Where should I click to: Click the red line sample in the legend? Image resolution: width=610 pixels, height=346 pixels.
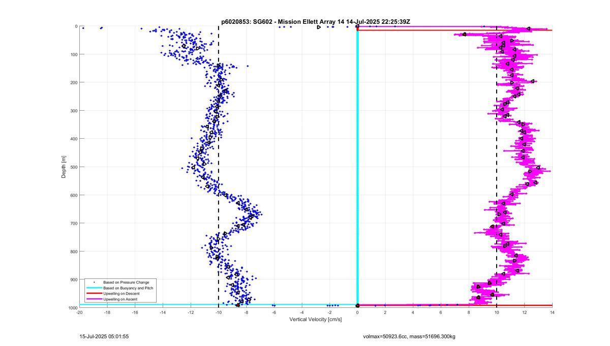94,294
